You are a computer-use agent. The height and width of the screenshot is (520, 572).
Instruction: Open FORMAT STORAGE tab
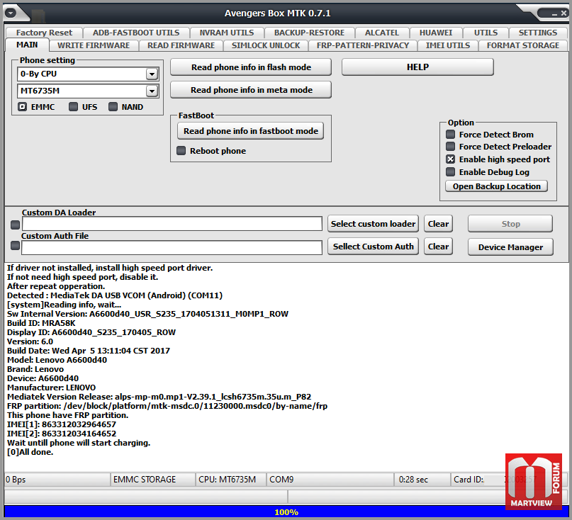pyautogui.click(x=523, y=45)
